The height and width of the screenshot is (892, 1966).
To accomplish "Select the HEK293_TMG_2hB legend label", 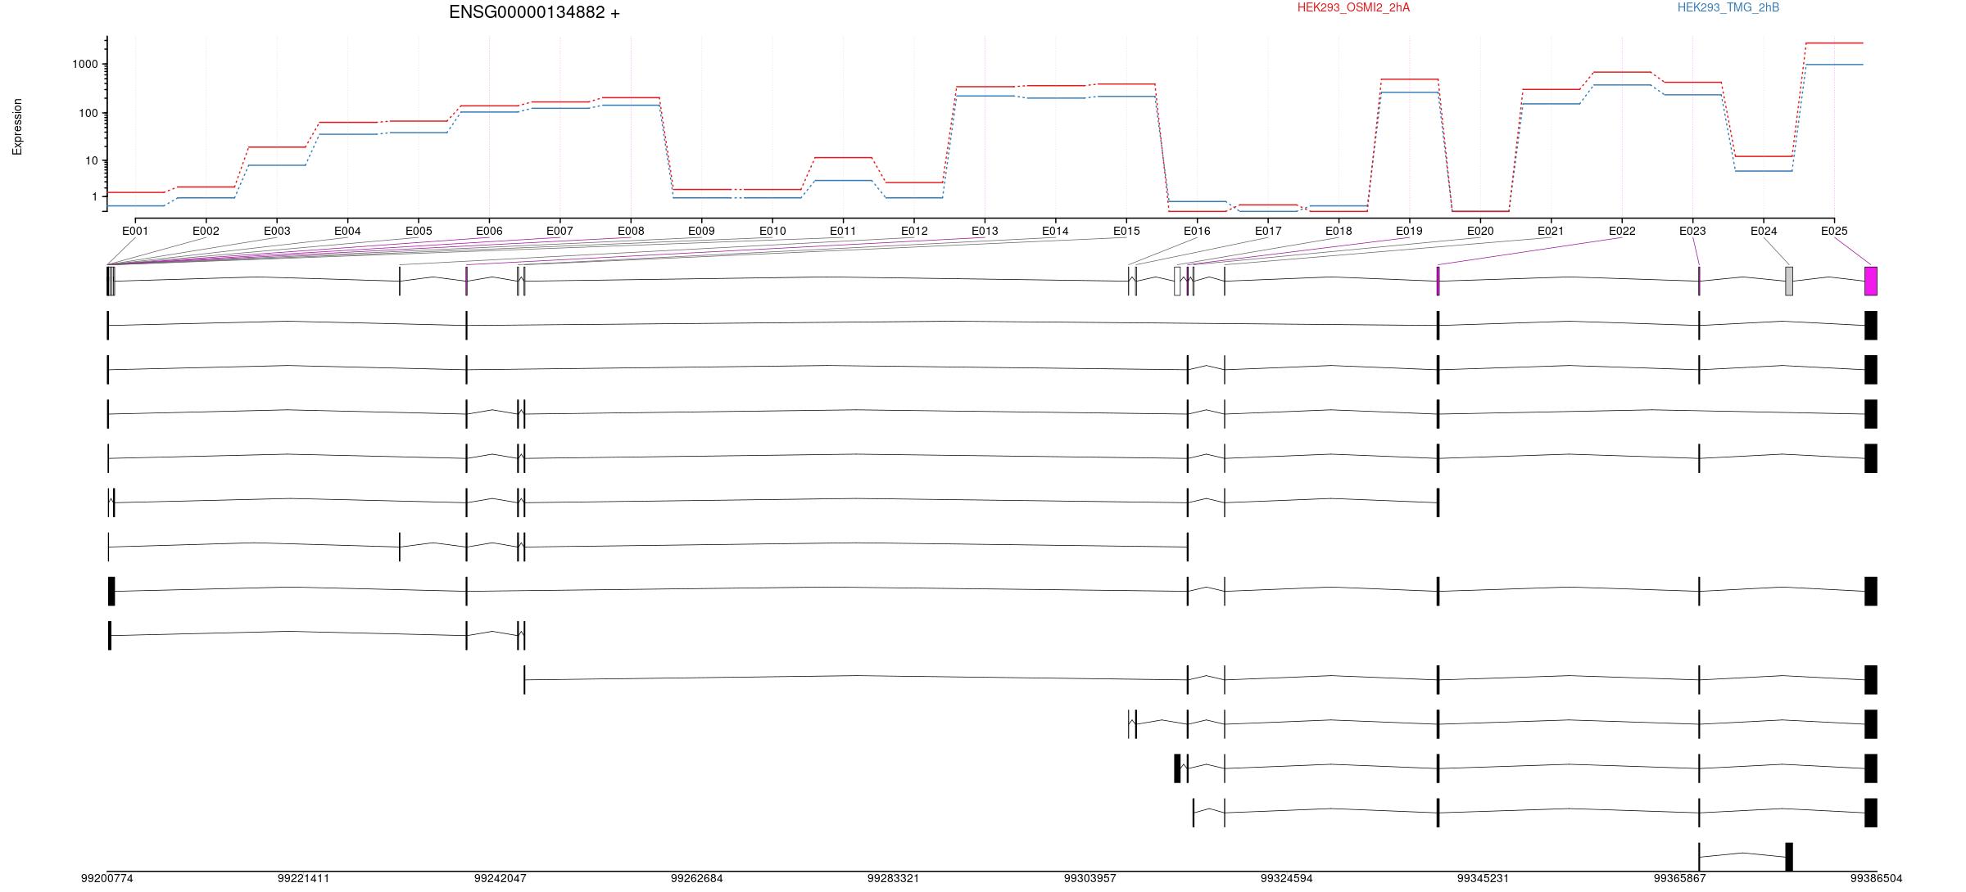I will 1728,7.
